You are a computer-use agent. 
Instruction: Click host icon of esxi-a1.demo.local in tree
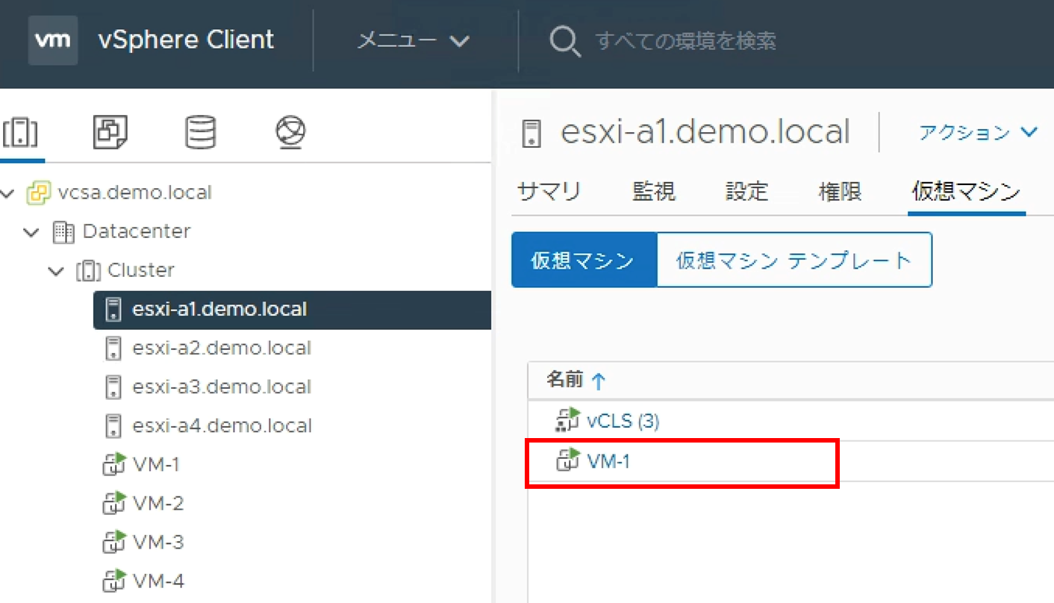pyautogui.click(x=113, y=309)
